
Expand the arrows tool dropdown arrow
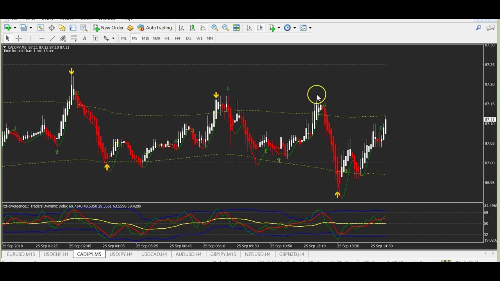tap(113, 38)
